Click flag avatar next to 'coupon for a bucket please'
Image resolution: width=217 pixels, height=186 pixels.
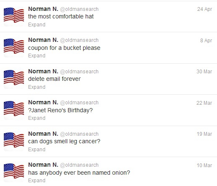[x=14, y=47]
